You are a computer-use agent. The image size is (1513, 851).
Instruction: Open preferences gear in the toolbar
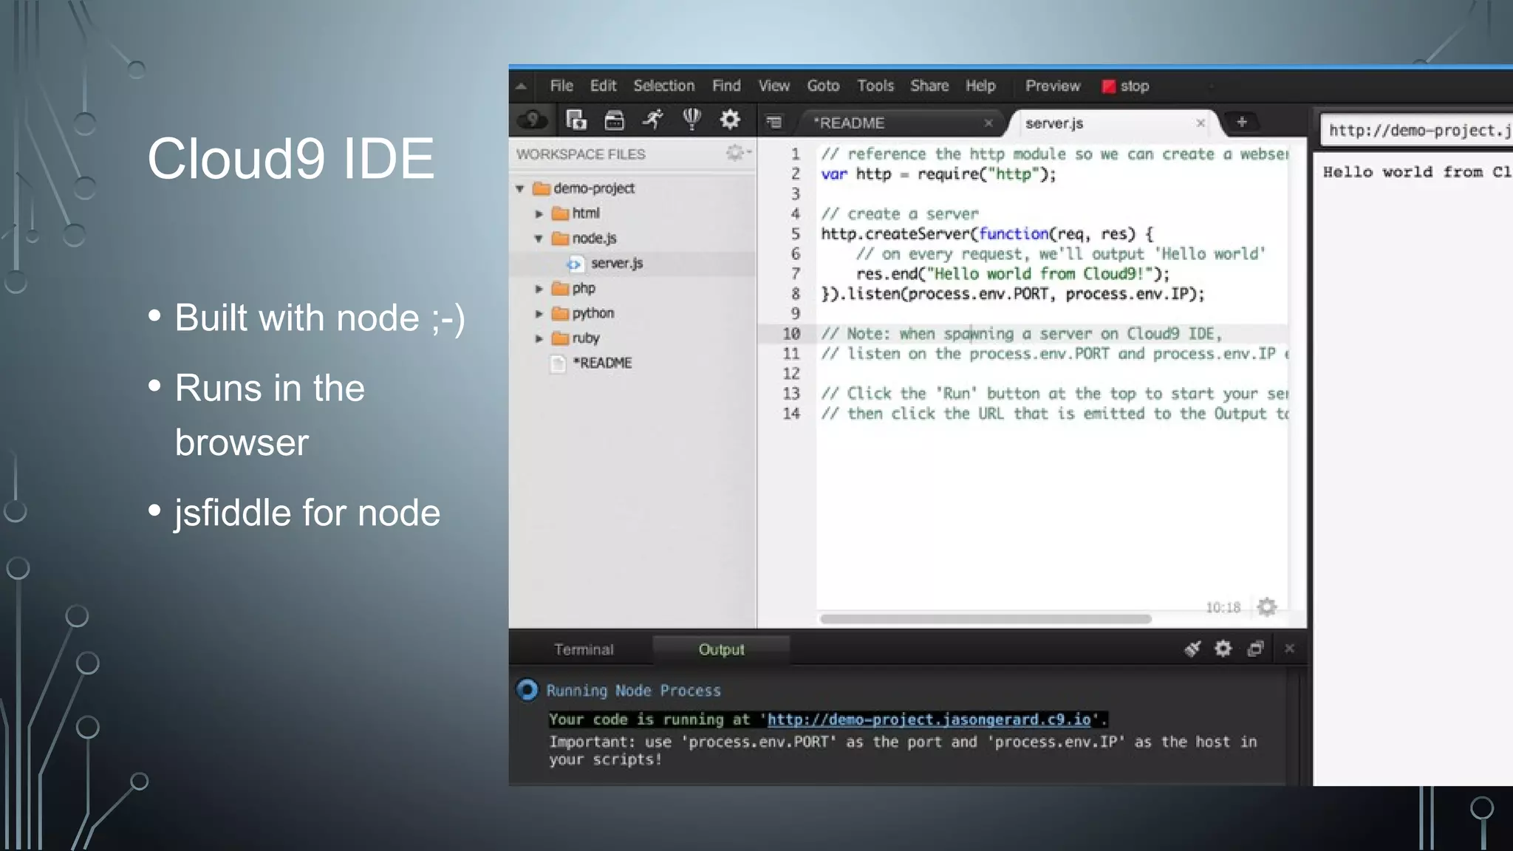[730, 120]
